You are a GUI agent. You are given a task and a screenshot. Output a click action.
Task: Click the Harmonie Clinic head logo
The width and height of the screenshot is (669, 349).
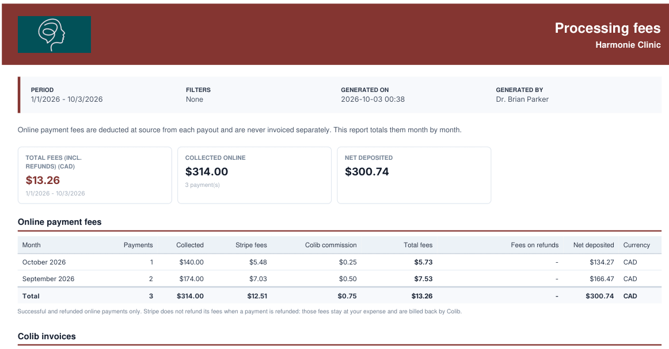tap(54, 34)
